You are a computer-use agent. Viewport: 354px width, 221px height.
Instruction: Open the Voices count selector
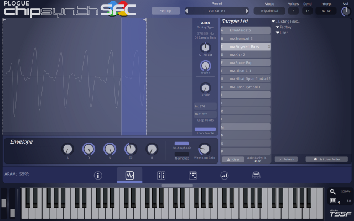[x=293, y=11]
